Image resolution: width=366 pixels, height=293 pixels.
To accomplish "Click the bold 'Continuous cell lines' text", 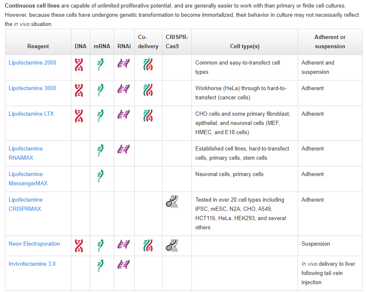I will [32, 5].
